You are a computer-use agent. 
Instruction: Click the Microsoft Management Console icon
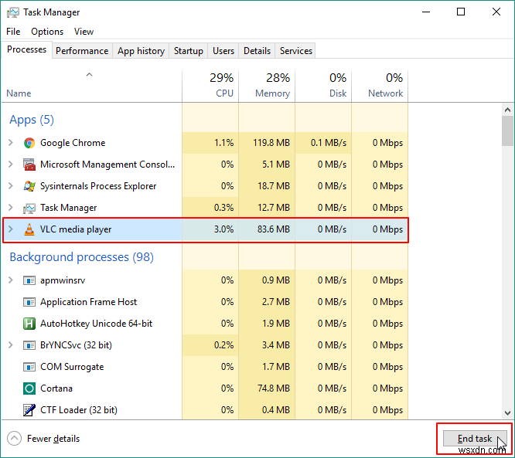click(x=29, y=165)
